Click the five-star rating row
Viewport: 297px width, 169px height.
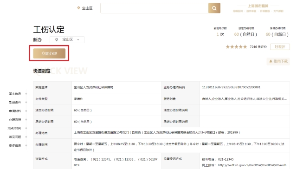tap(236, 47)
